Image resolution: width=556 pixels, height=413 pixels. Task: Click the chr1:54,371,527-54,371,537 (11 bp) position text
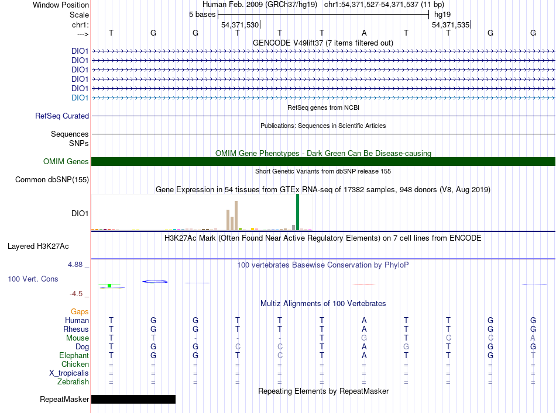tap(384, 5)
